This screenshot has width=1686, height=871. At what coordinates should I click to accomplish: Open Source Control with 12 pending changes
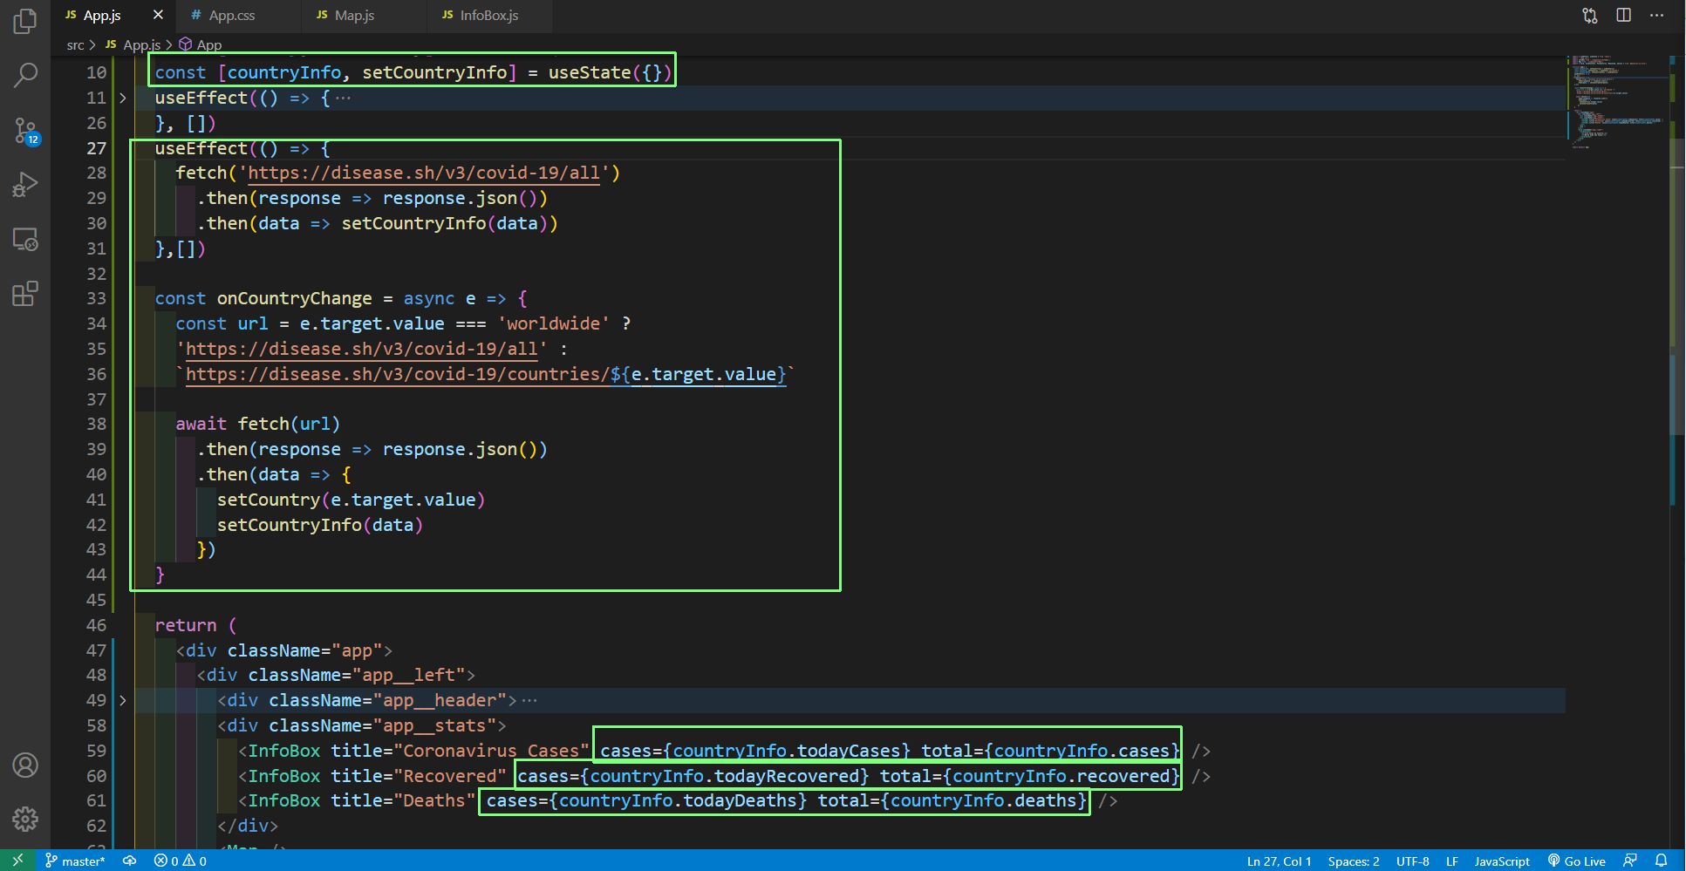(25, 132)
